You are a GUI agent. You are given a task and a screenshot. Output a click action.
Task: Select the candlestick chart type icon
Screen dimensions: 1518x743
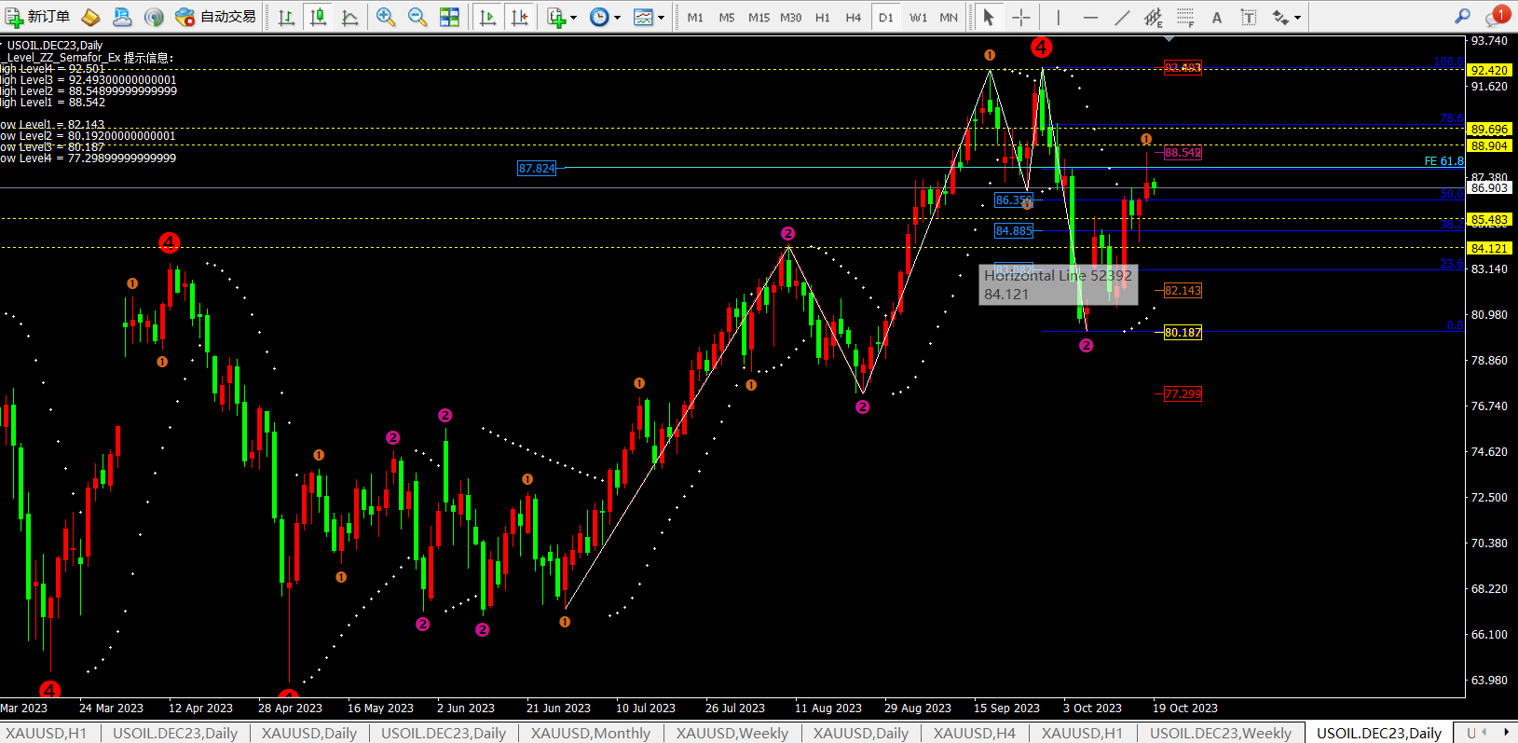318,17
